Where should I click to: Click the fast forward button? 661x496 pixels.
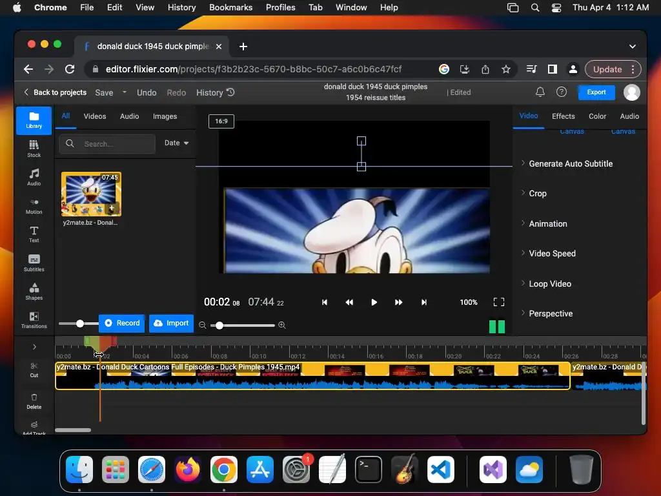point(398,302)
